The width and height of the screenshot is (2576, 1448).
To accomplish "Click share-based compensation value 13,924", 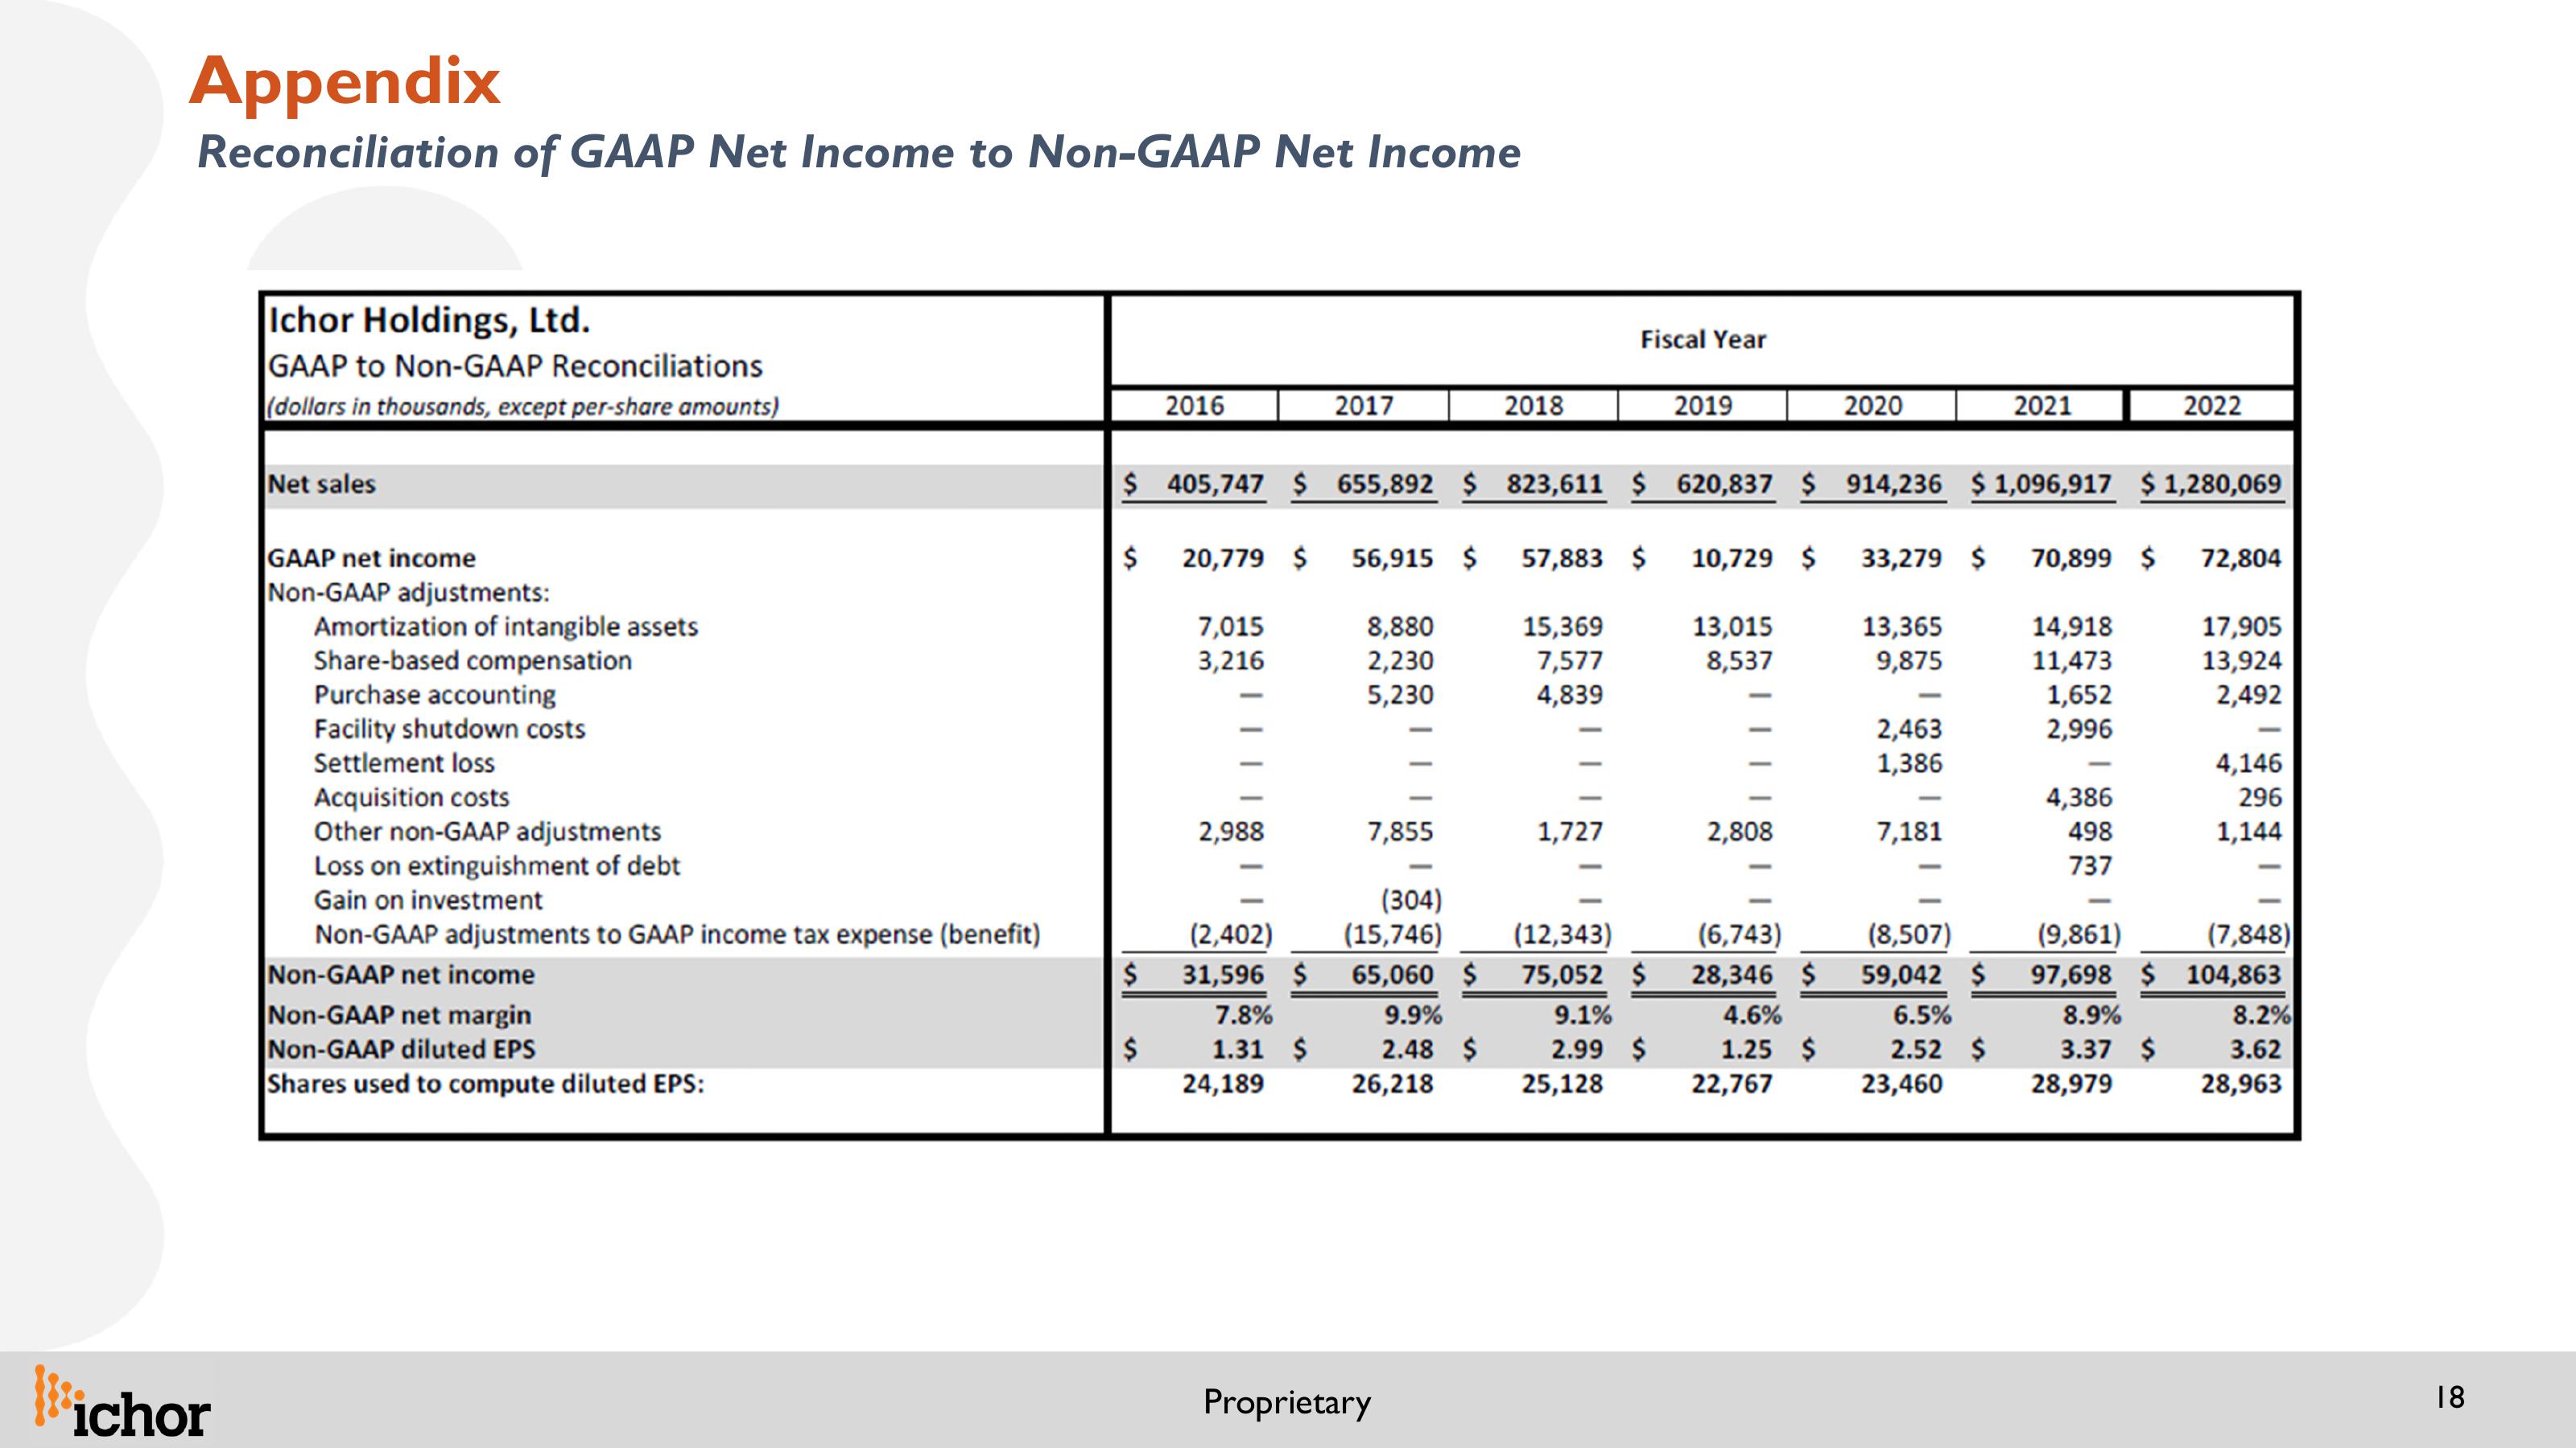I will point(2241,660).
